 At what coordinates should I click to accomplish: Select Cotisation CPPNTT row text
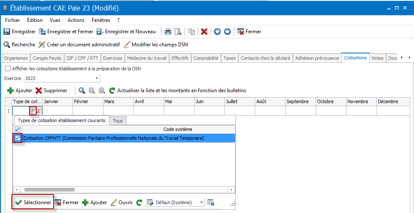tap(114, 138)
